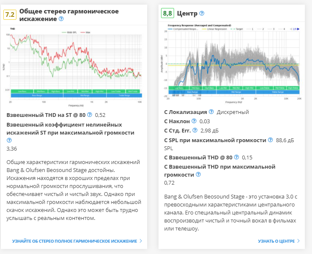Show info for С Локализация
312x254 pixels.
(x=212, y=112)
